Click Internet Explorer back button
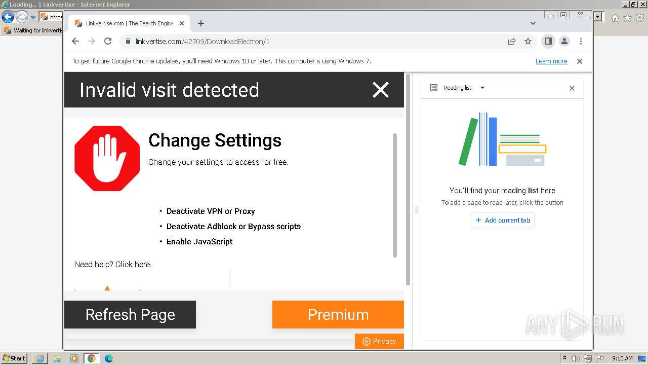 (x=8, y=17)
